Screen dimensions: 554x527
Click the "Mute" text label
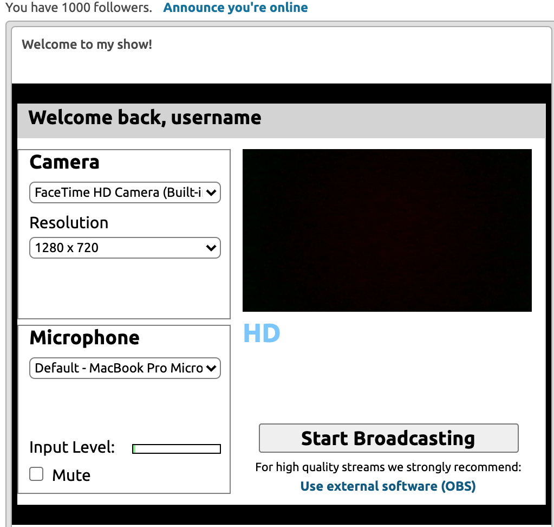(x=71, y=475)
